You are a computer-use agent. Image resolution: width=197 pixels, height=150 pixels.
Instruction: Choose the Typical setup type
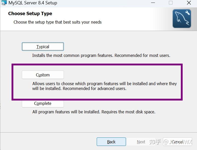coord(43,47)
